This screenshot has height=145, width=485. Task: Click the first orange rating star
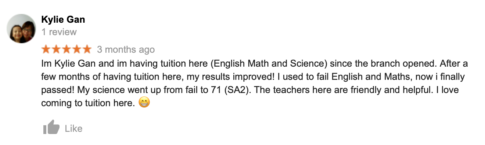(46, 49)
